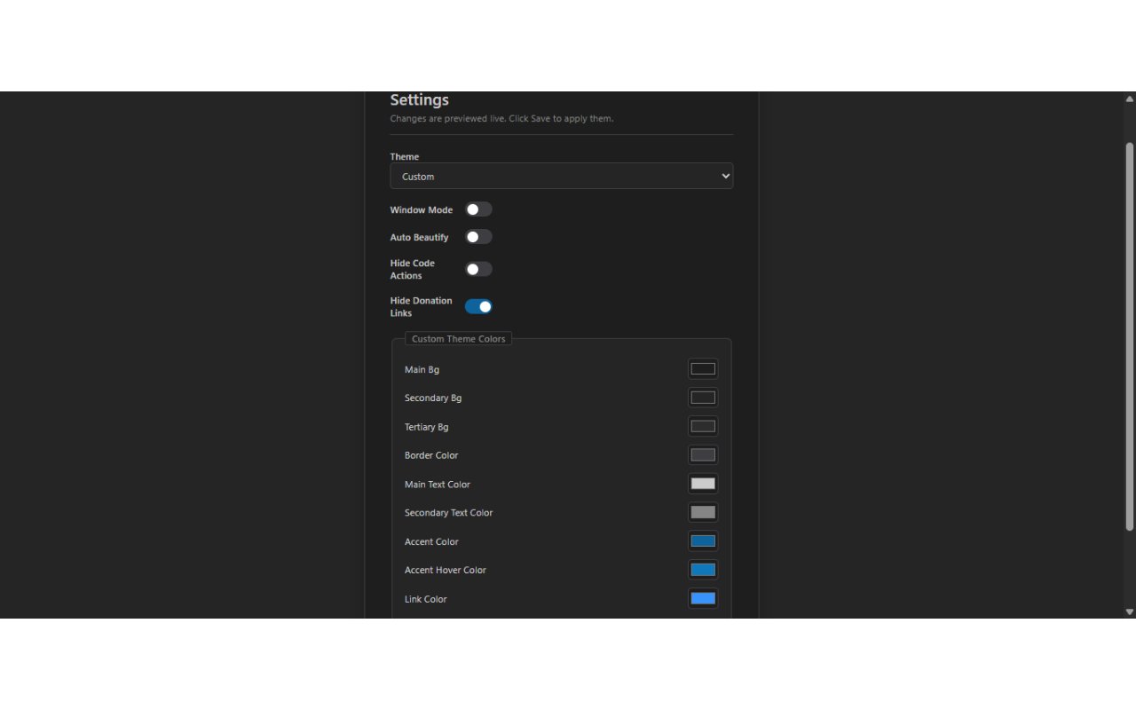The image size is (1136, 710).
Task: Click the Main Bg label
Action: coord(422,369)
